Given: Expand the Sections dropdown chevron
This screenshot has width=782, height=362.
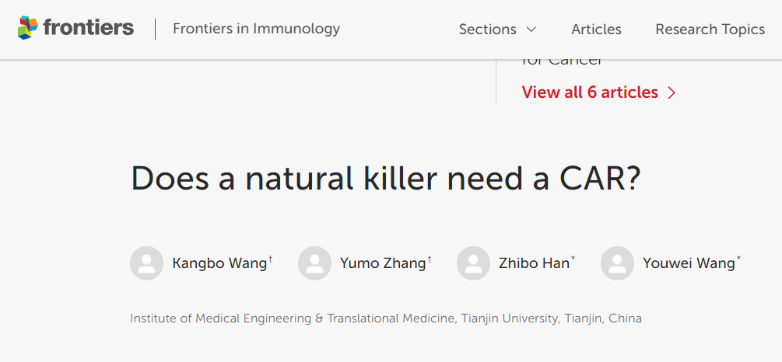Looking at the screenshot, I should [x=531, y=30].
